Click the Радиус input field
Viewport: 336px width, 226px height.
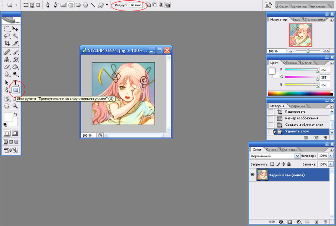tap(135, 5)
